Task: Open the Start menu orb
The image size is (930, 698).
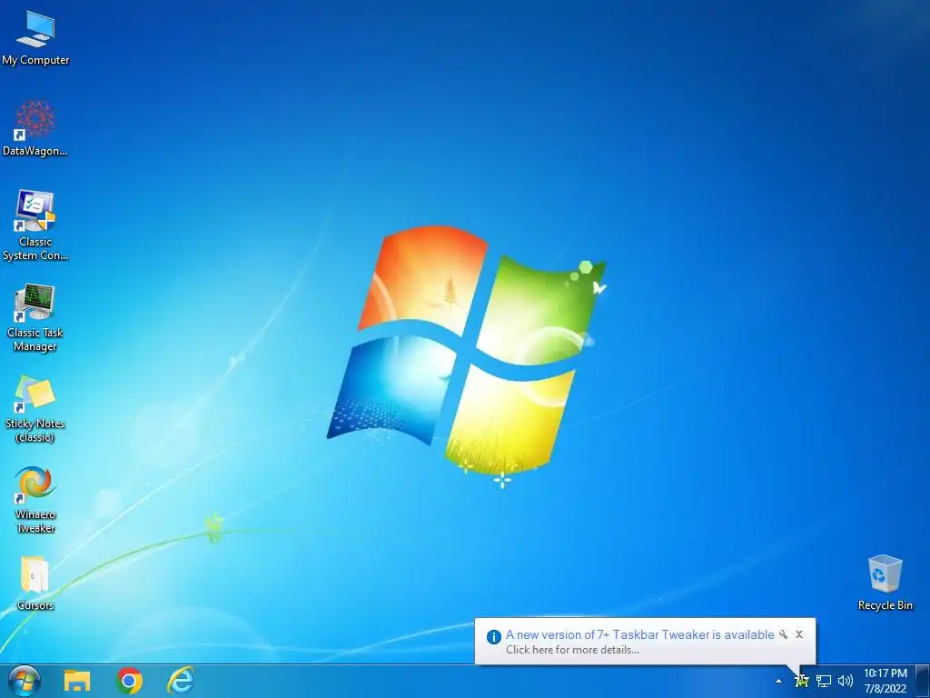Action: click(x=24, y=681)
